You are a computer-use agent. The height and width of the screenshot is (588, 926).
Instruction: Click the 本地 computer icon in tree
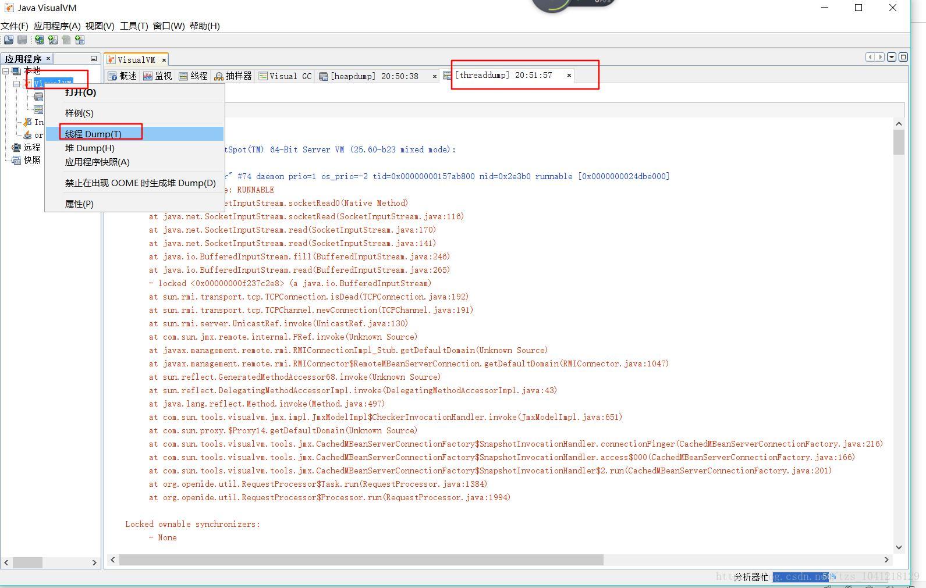pos(16,71)
